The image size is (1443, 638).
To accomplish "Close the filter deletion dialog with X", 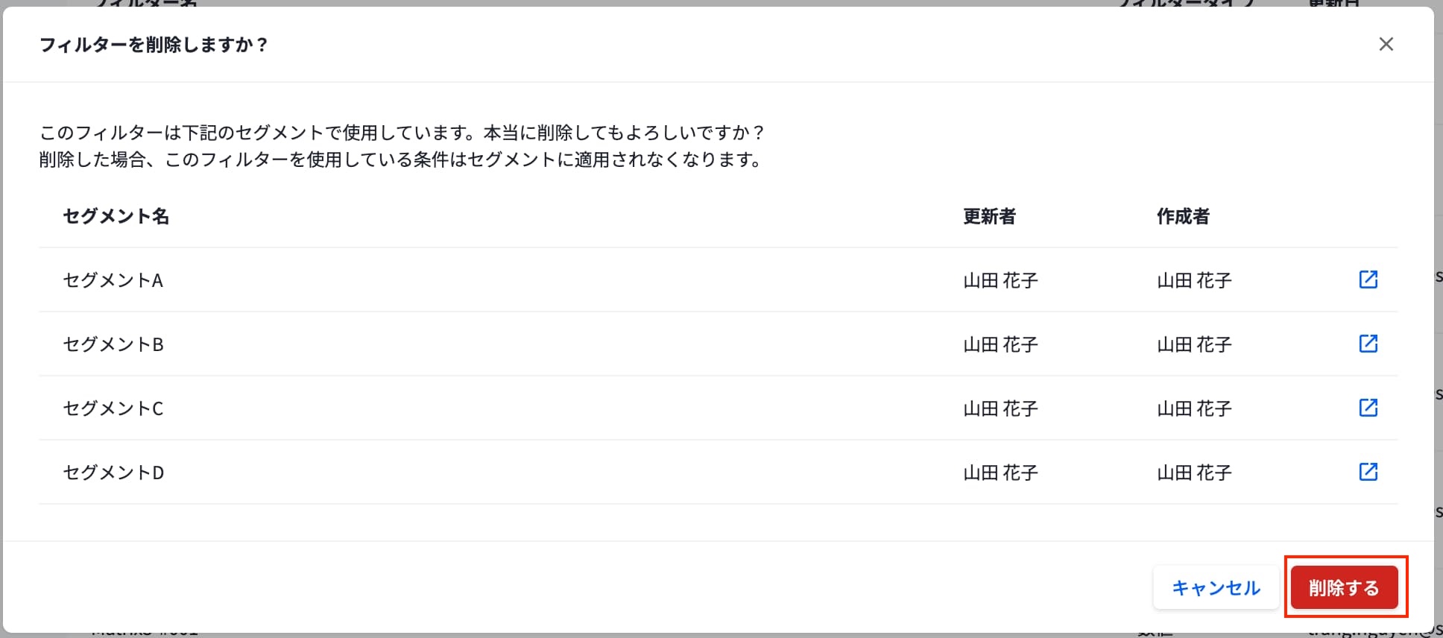I will 1386,45.
